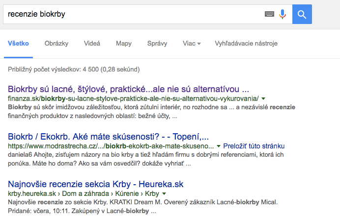Open Vyhľadávacie nástroje search tools

pyautogui.click(x=246, y=44)
